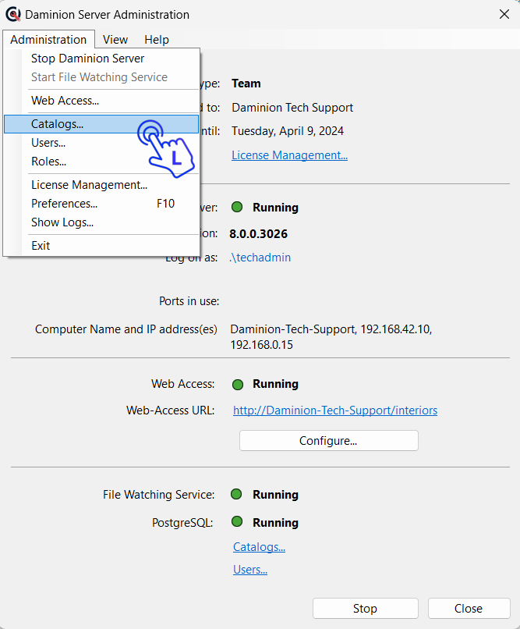Click Exit in the Administration menu
Image resolution: width=520 pixels, height=629 pixels.
(x=41, y=246)
